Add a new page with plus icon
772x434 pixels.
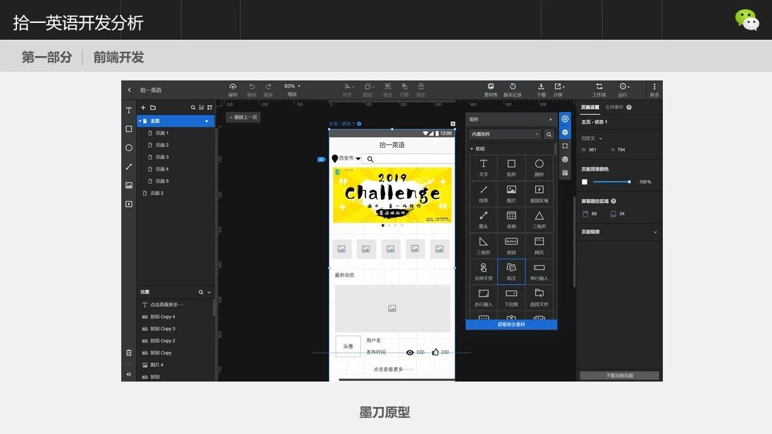pos(143,107)
